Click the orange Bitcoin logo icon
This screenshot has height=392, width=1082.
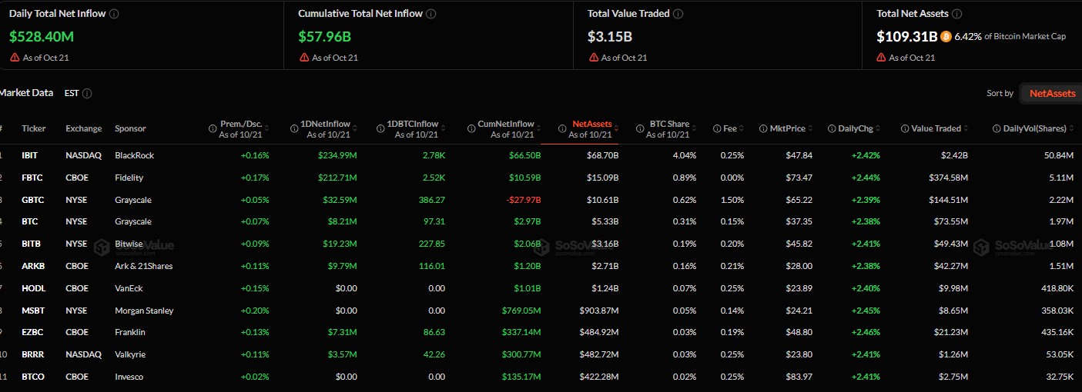coord(946,36)
